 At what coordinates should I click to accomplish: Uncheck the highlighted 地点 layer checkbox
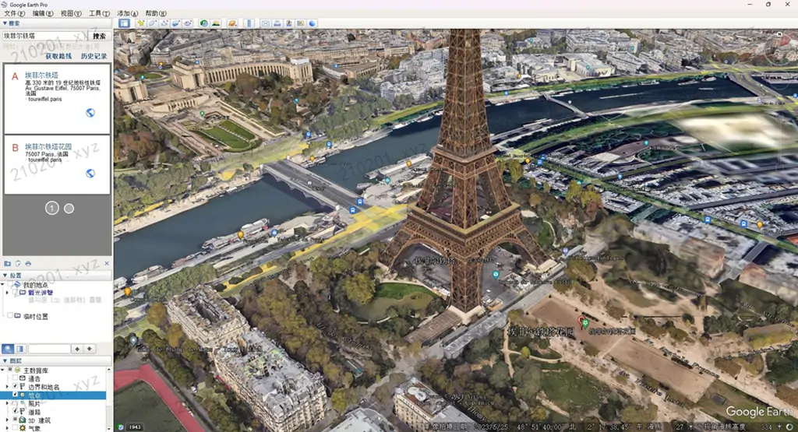tap(16, 395)
